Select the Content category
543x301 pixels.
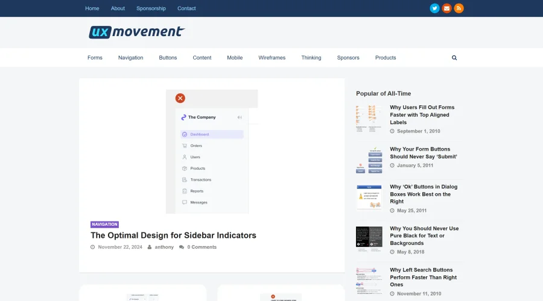tap(202, 58)
